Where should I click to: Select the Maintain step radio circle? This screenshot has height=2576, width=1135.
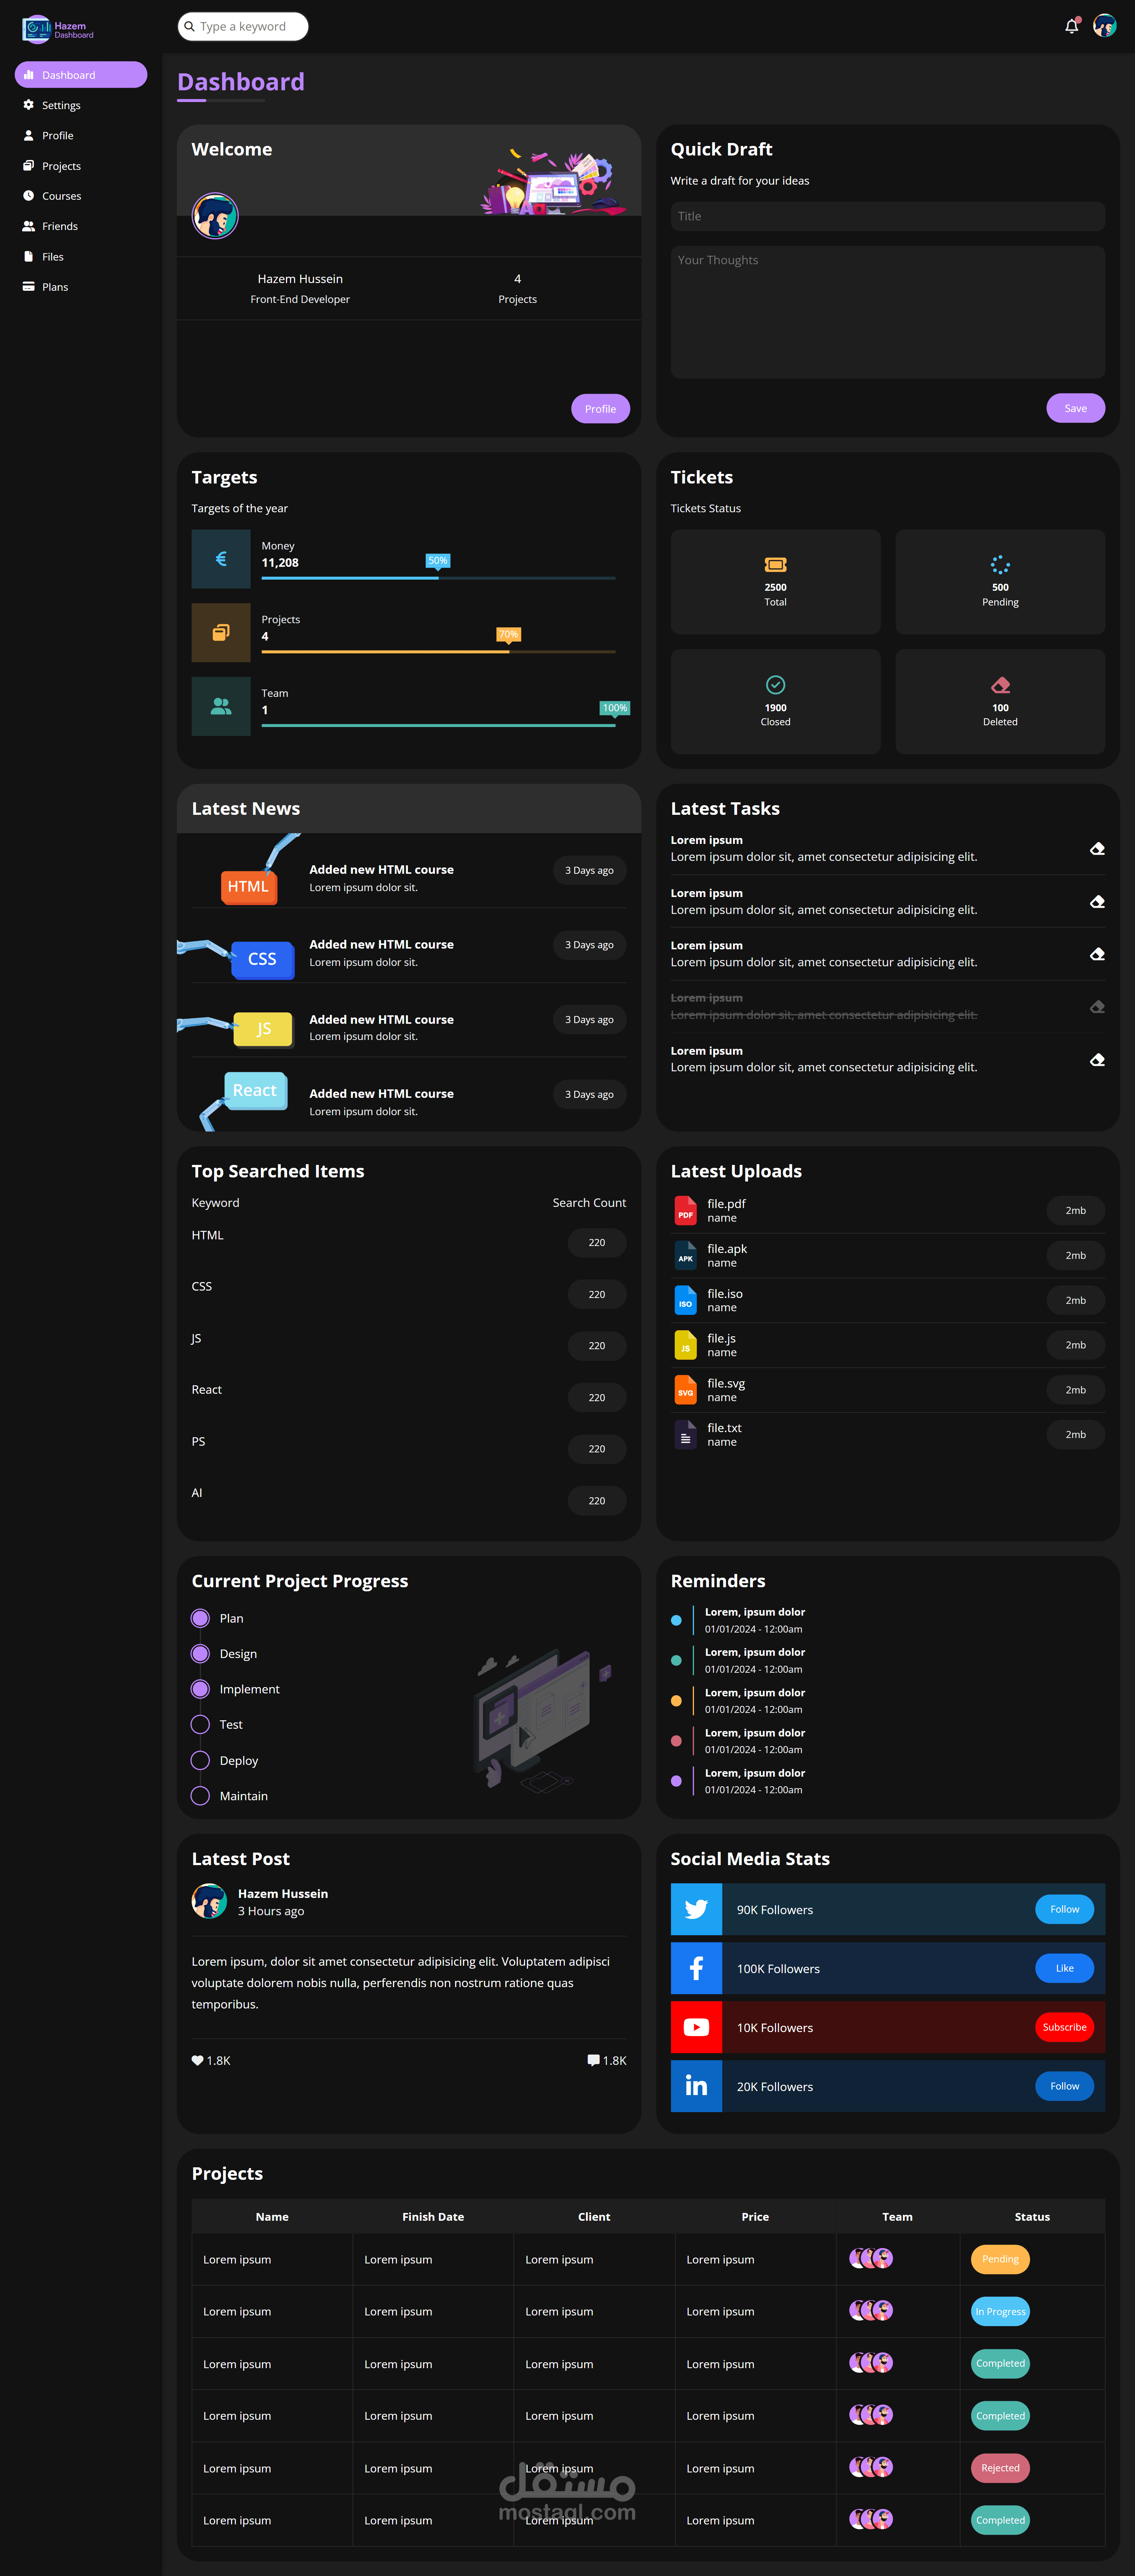pos(200,1796)
